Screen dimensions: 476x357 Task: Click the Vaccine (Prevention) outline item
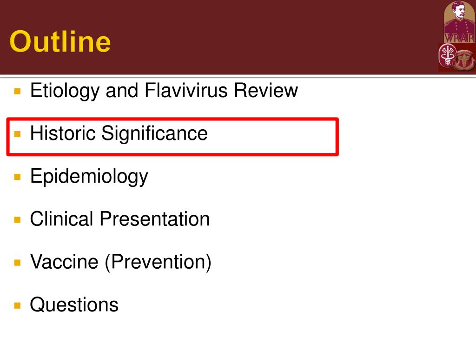pyautogui.click(x=120, y=262)
